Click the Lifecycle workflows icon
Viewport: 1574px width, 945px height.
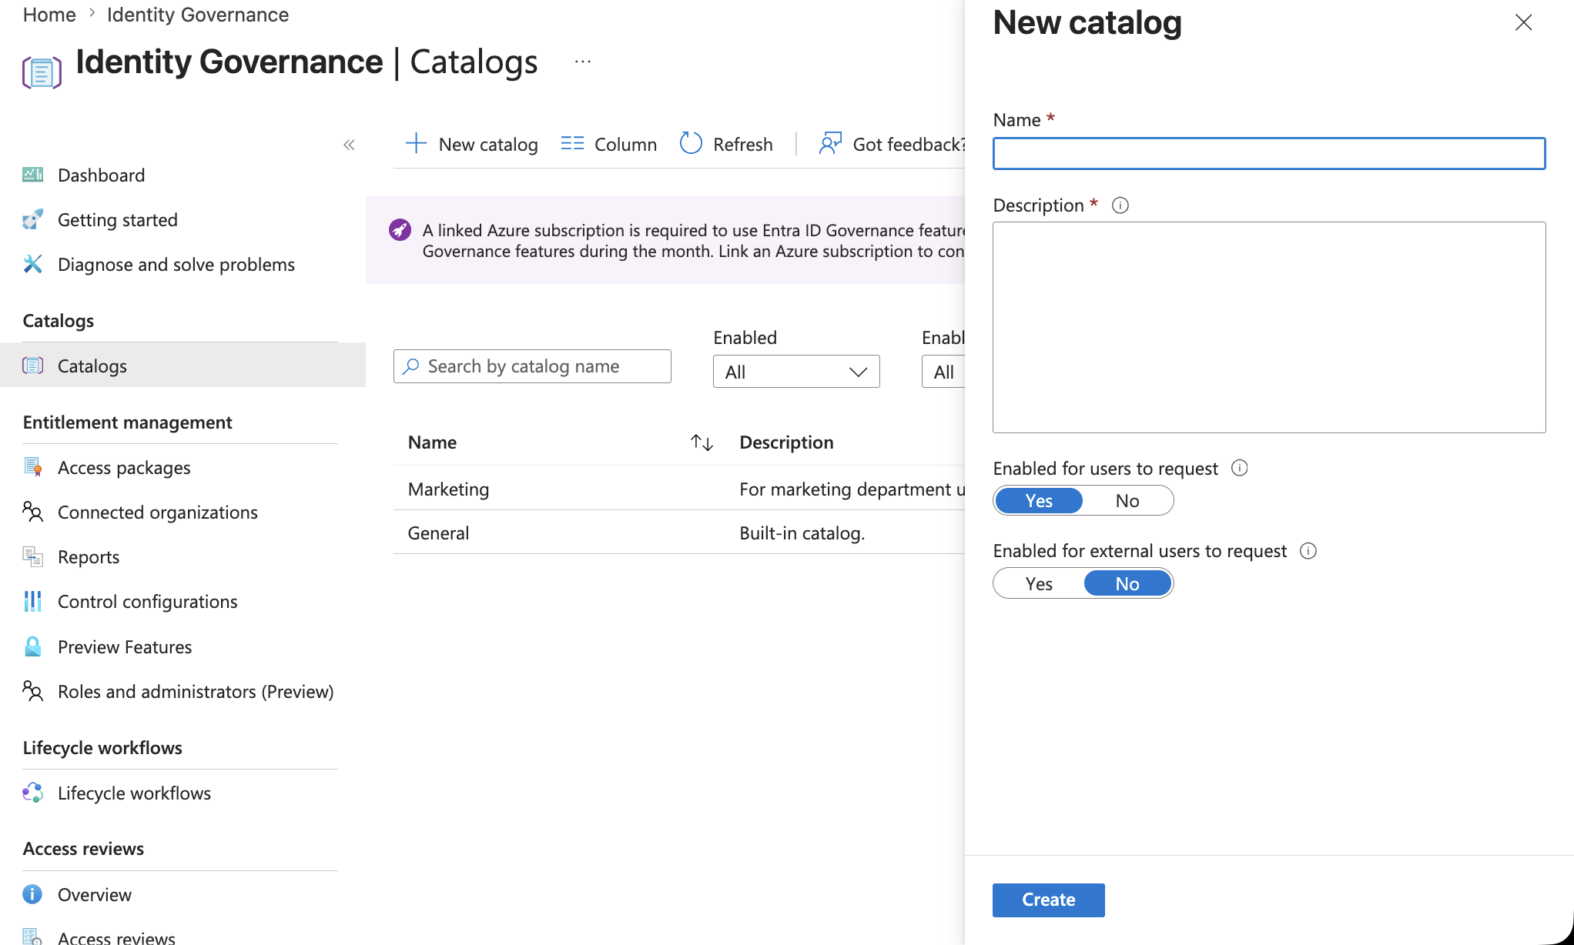[32, 793]
